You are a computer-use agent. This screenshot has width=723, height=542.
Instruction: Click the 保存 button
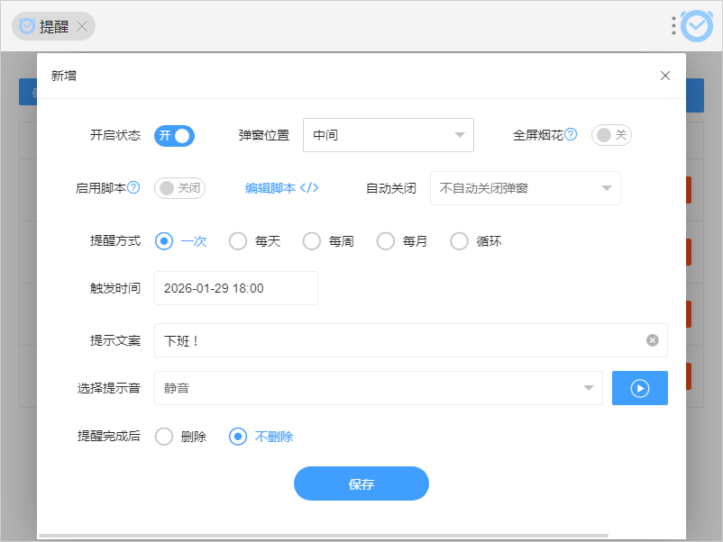click(361, 483)
